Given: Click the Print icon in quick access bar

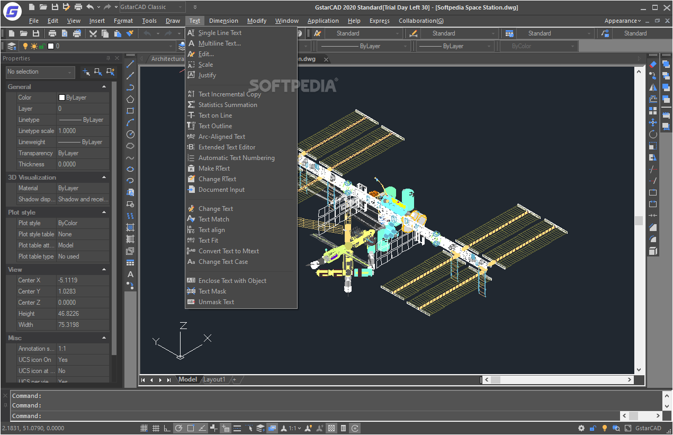Looking at the screenshot, I should coord(78,7).
